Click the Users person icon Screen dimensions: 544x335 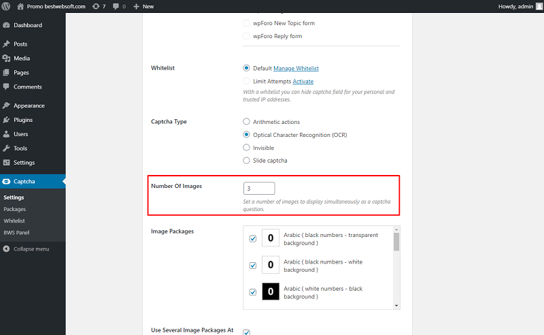pyautogui.click(x=6, y=133)
